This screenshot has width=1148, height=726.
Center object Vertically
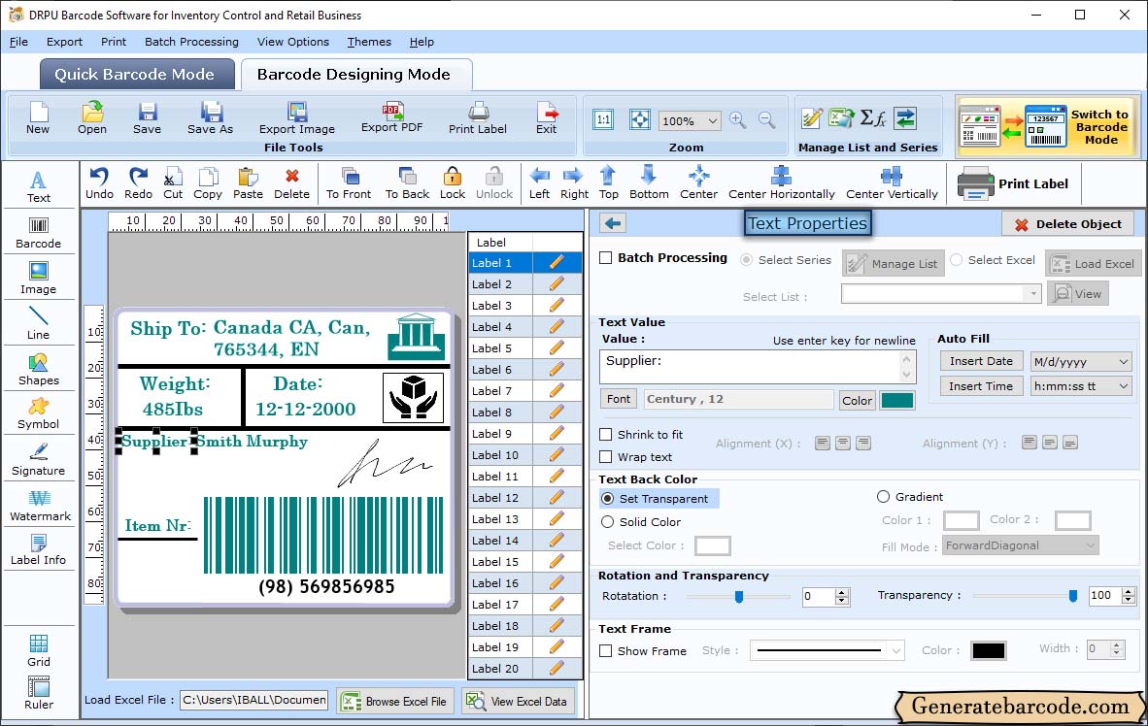click(892, 183)
